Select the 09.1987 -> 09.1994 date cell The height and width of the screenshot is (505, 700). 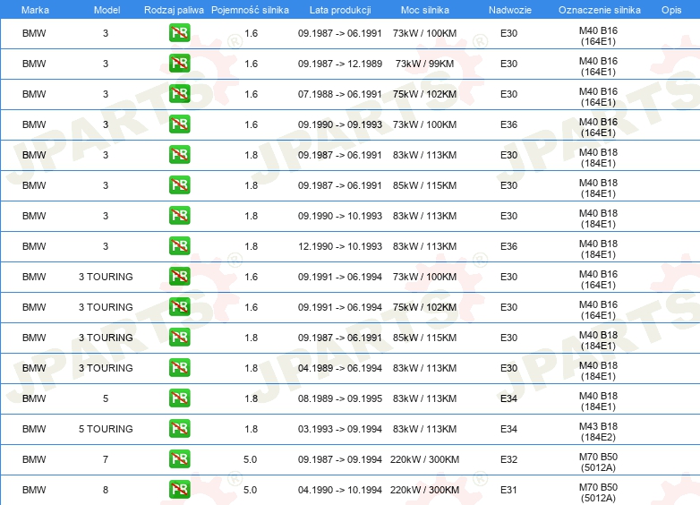click(x=340, y=459)
